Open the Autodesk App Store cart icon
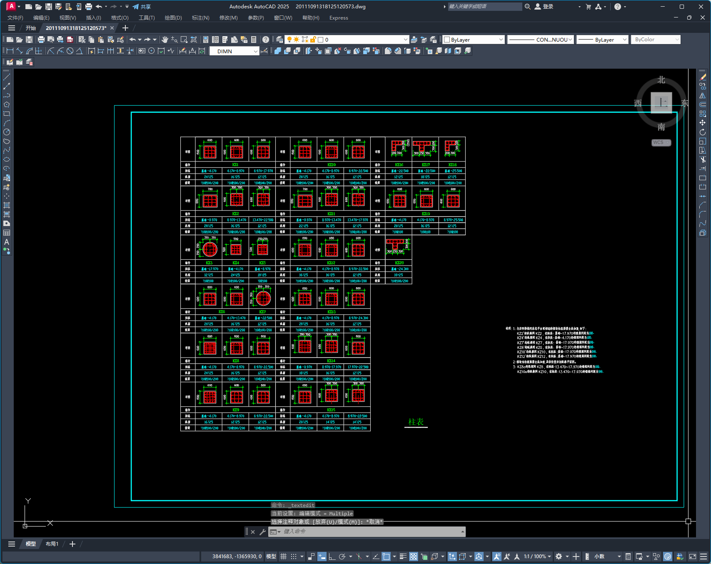The width and height of the screenshot is (711, 564). click(x=589, y=7)
